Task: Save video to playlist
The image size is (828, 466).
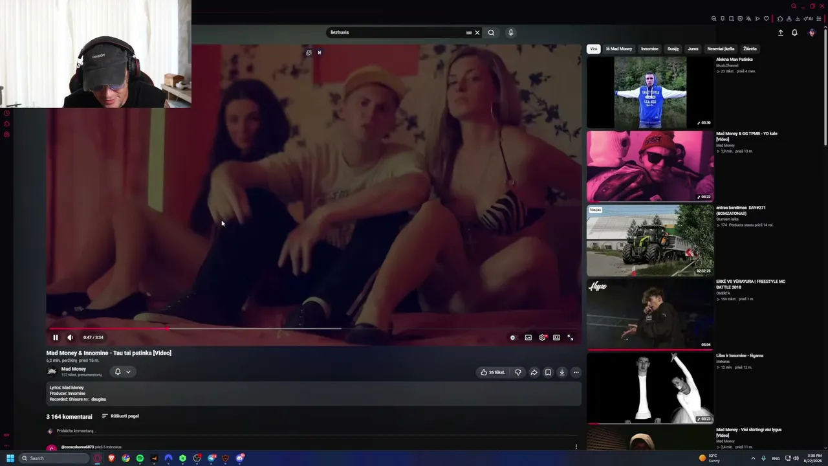Action: coord(548,372)
